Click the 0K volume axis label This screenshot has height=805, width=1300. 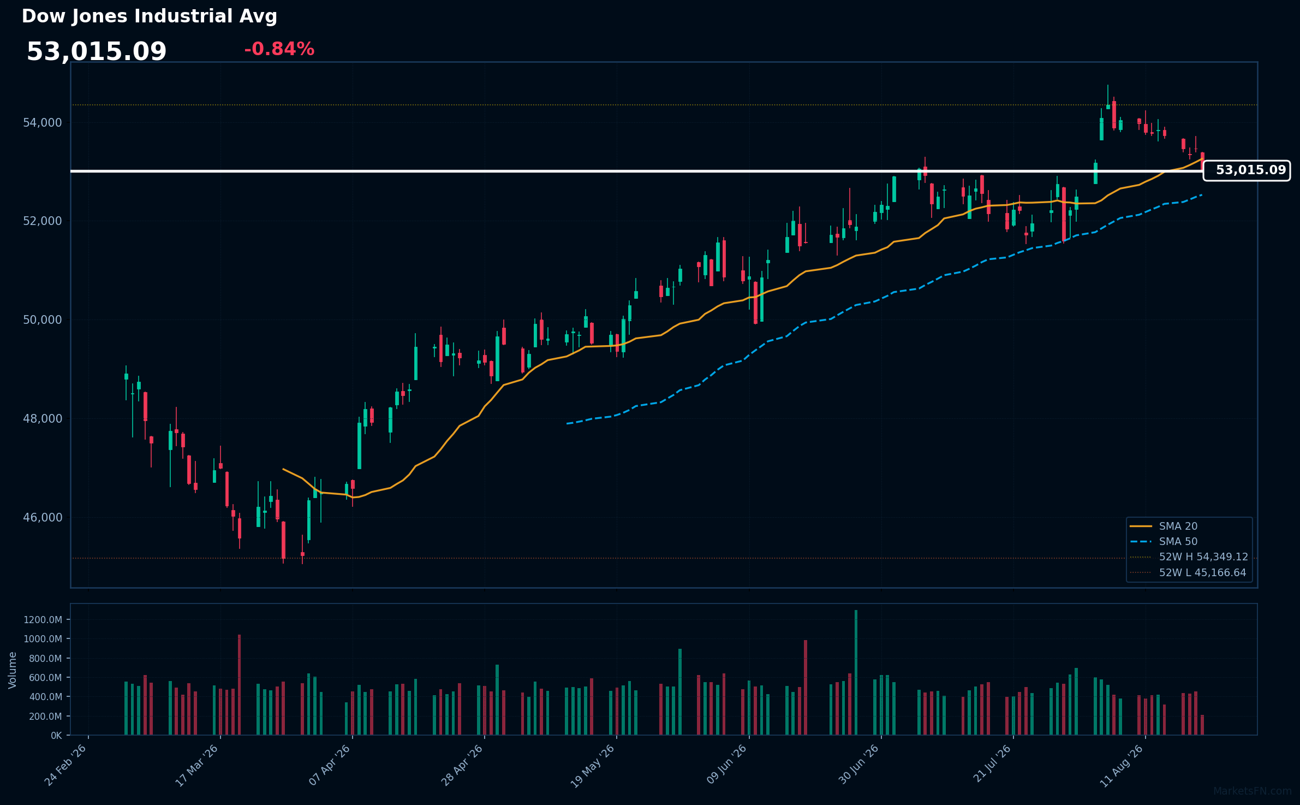point(56,736)
